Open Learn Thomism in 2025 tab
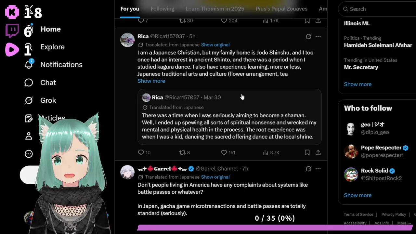Screen dimensions: 416x234 (215, 9)
